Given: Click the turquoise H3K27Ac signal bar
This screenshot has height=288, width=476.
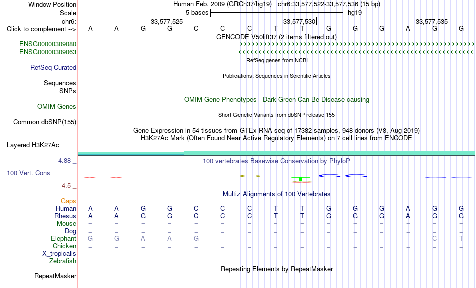Looking at the screenshot, I should click(277, 153).
